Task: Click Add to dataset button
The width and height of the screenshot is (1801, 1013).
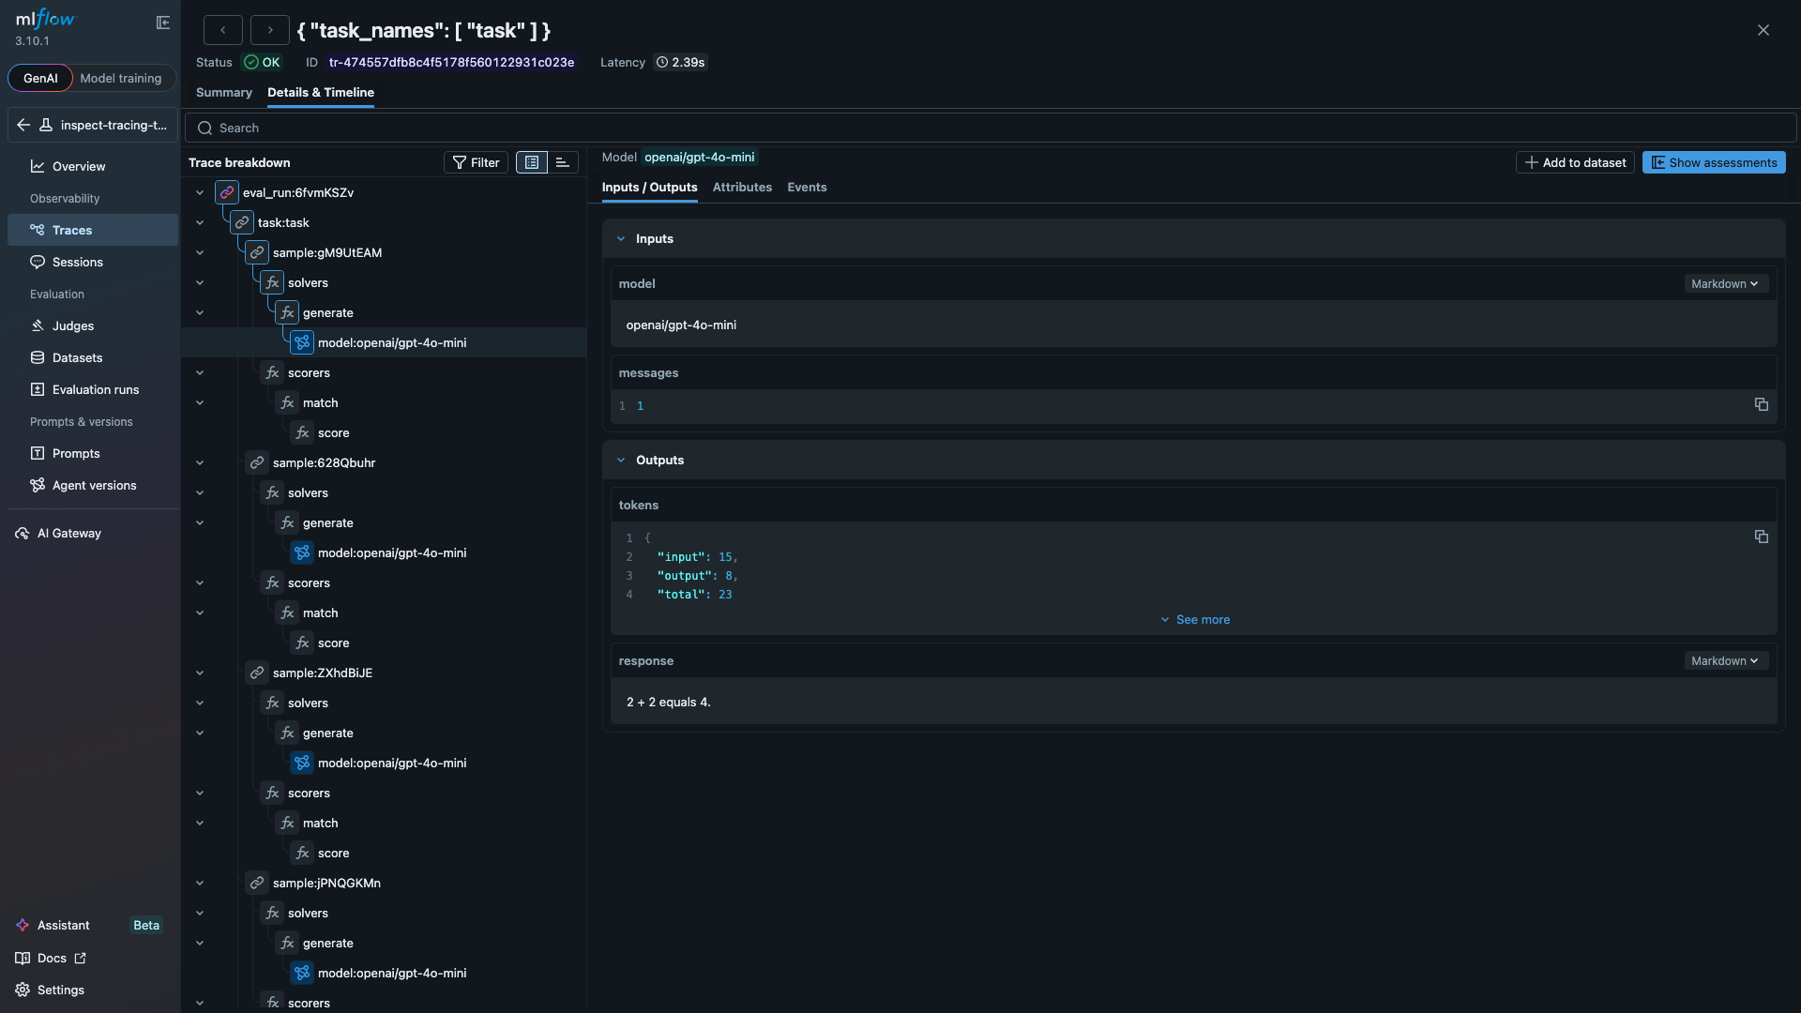Action: [x=1575, y=162]
